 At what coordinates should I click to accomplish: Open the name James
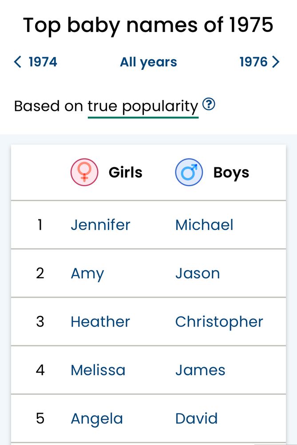[x=200, y=370]
